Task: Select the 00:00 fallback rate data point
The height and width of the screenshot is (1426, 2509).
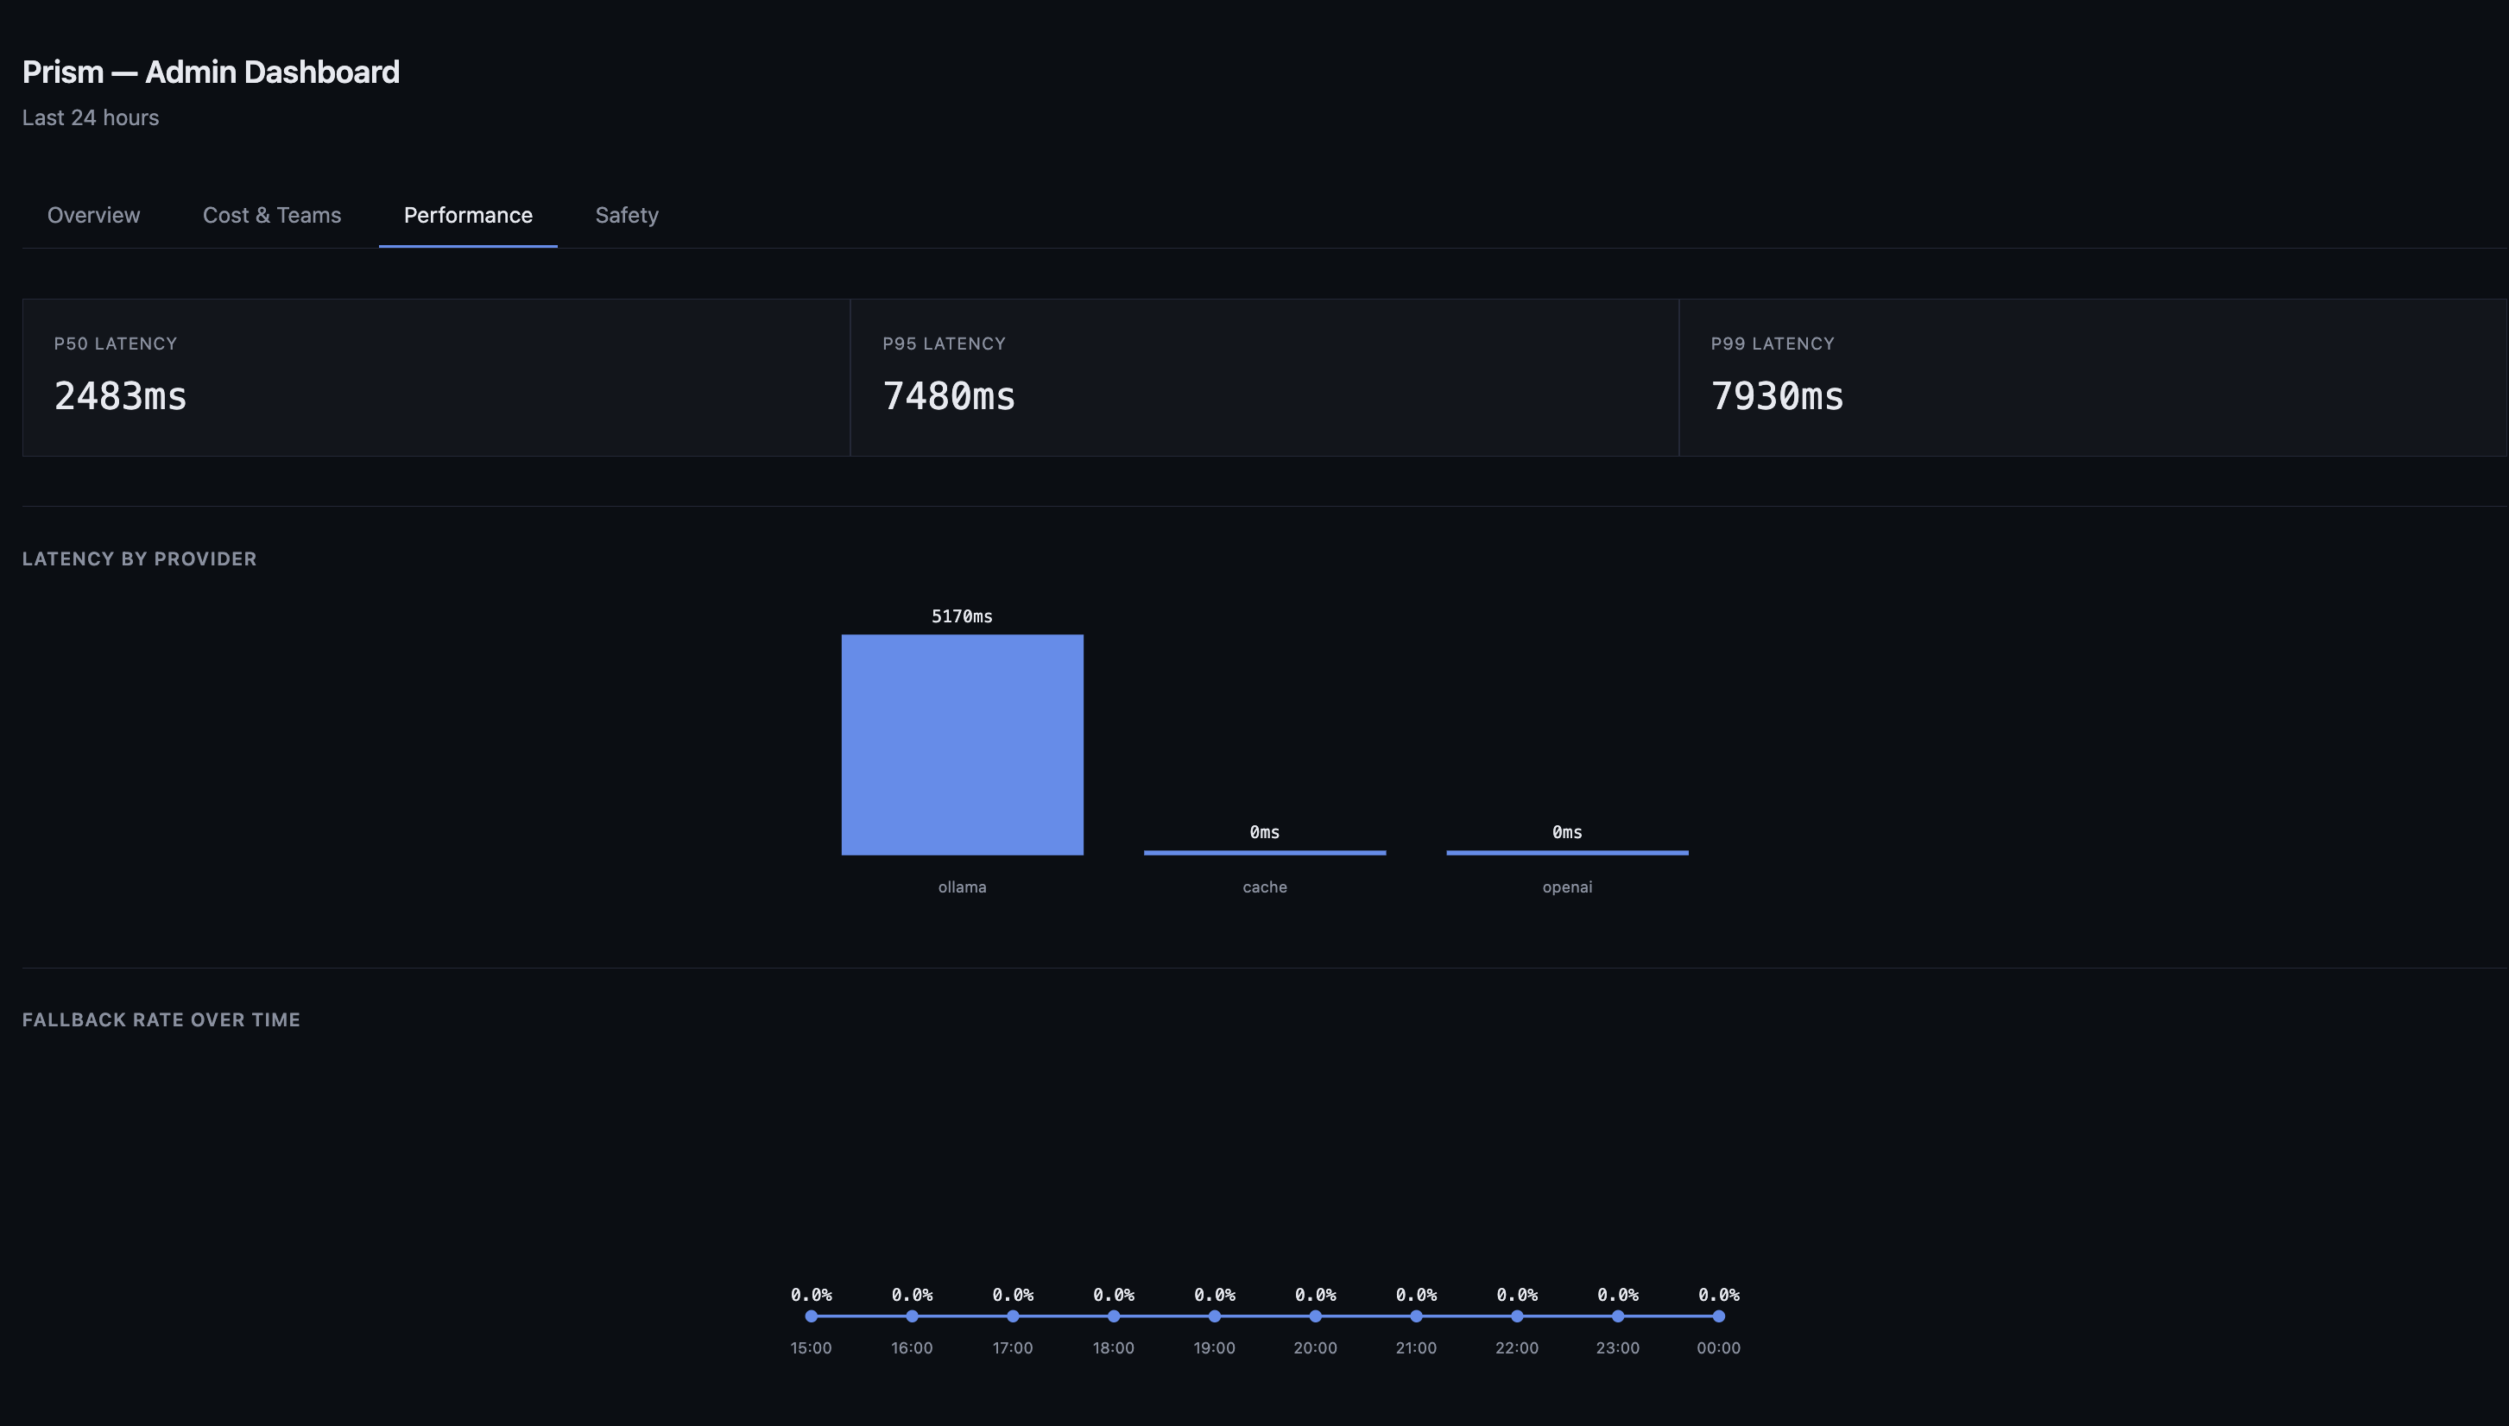Action: coord(1719,1316)
